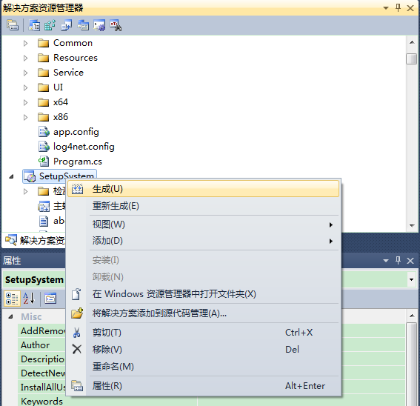The width and height of the screenshot is (420, 406).
Task: Click the Program.cs C# file icon
Action: point(44,162)
